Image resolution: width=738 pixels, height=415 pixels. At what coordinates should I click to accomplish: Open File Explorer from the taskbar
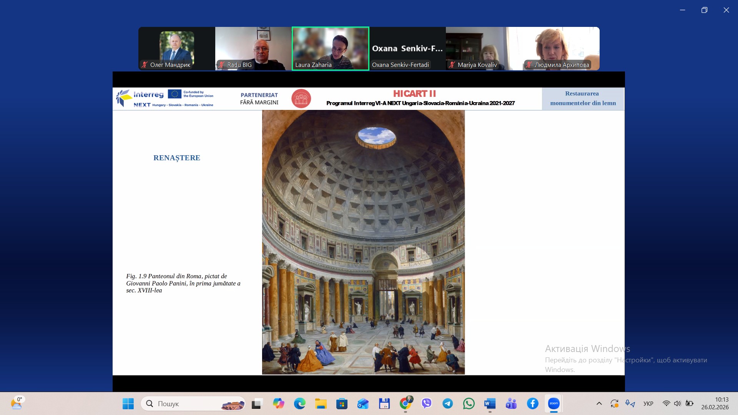[x=321, y=403]
